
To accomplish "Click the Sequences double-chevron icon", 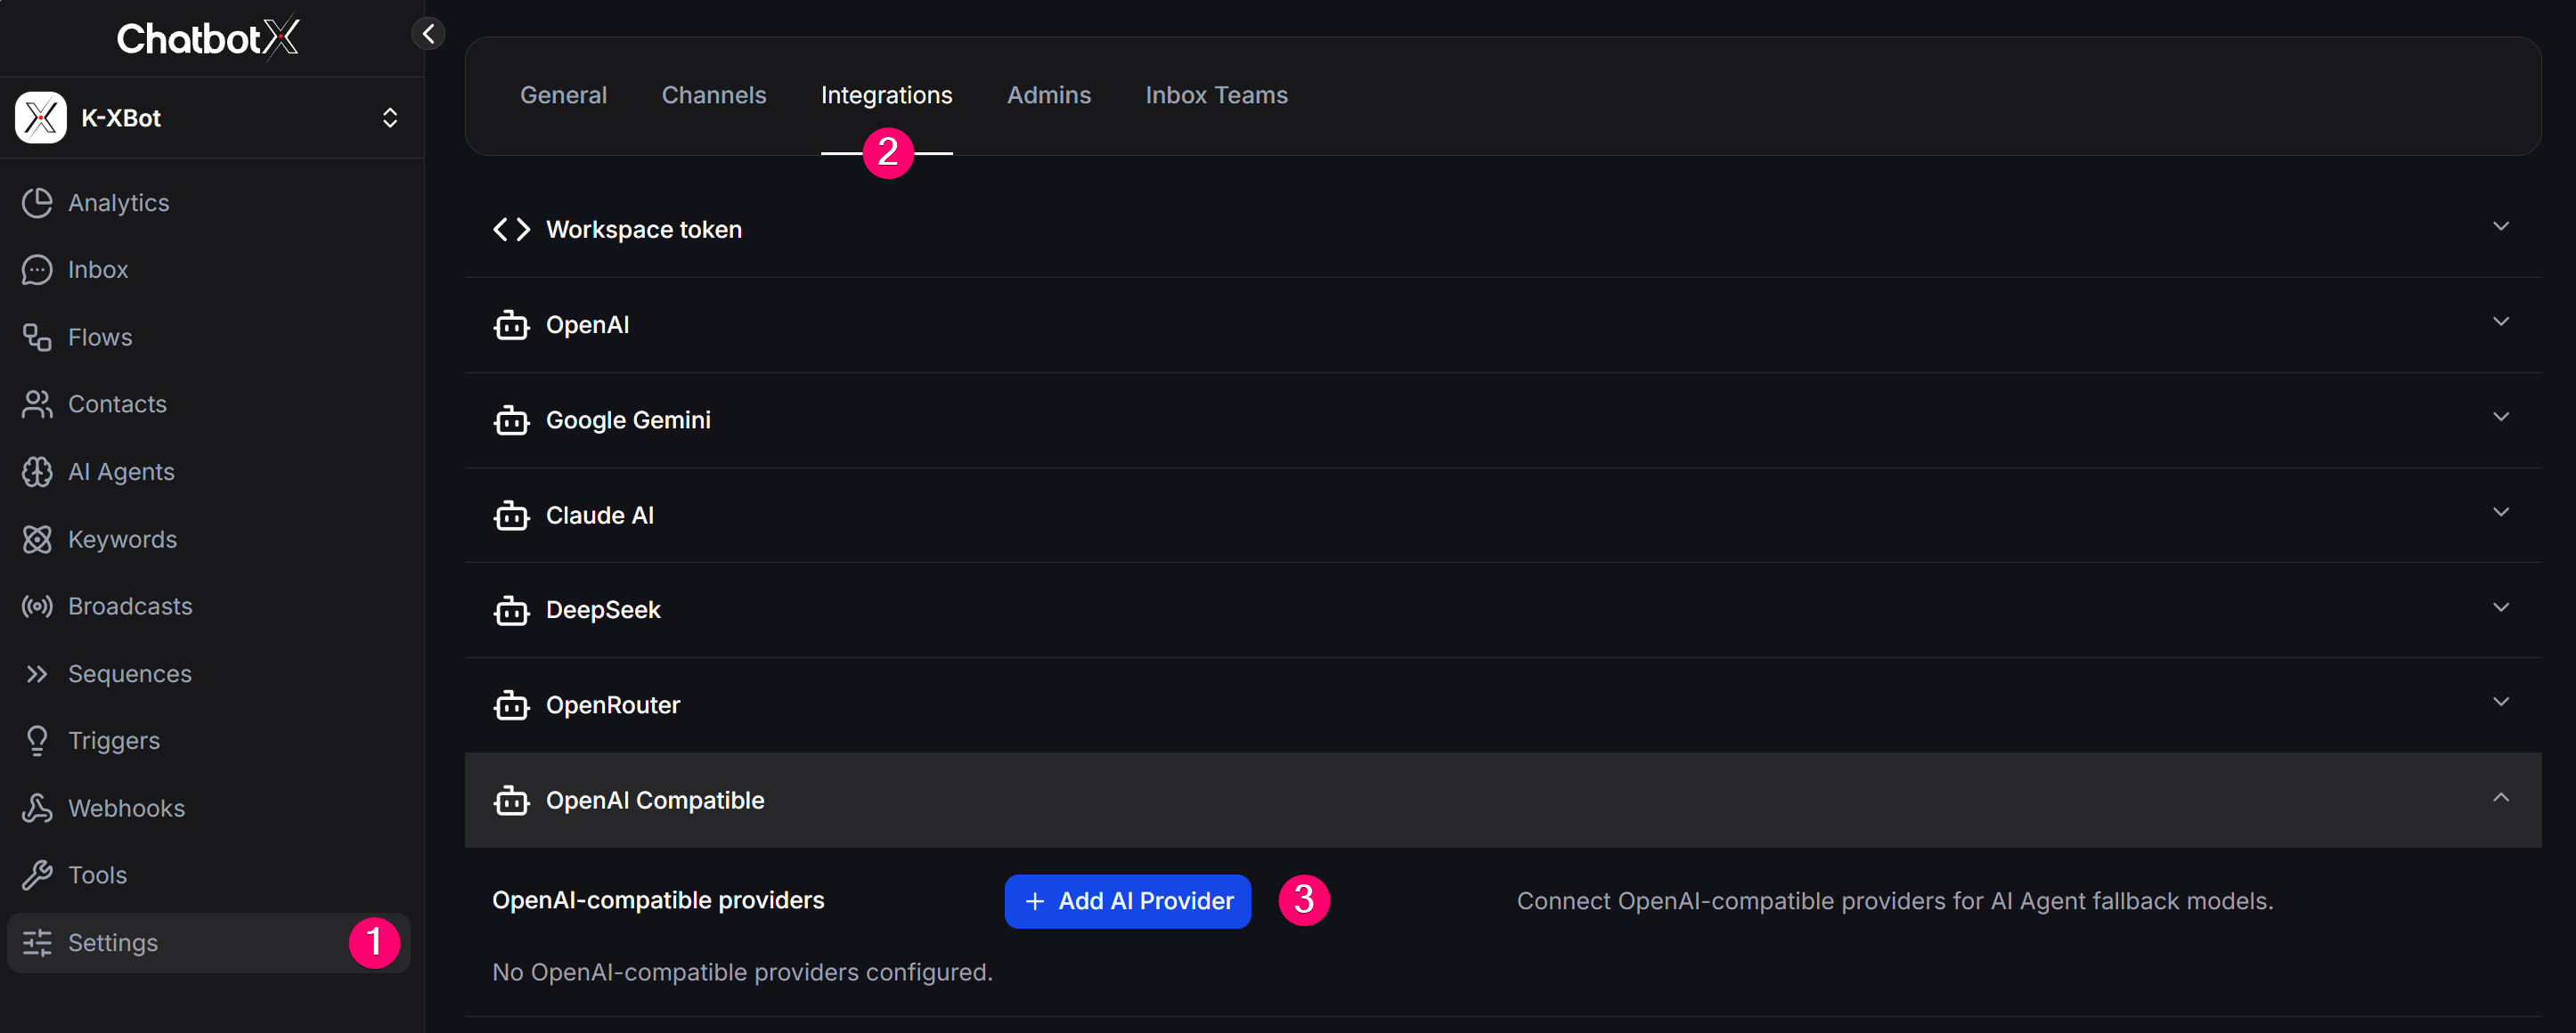I will coord(37,674).
